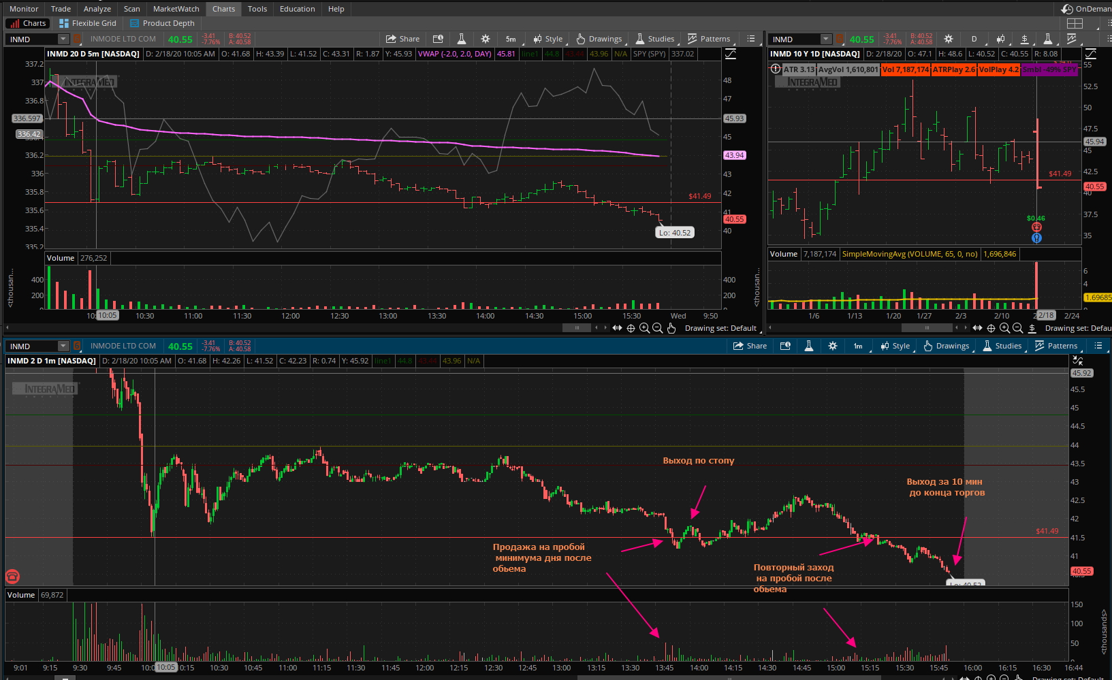1112x680 pixels.
Task: Click the scroll-right arrow under the 5m chart
Action: [x=605, y=328]
